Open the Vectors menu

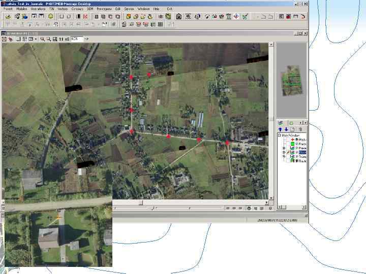(x=63, y=9)
